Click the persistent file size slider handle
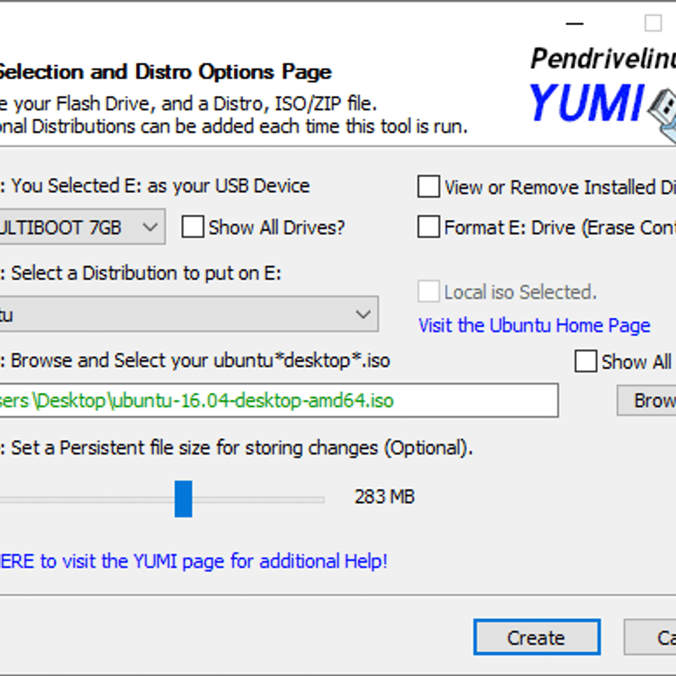676x676 pixels. (183, 499)
